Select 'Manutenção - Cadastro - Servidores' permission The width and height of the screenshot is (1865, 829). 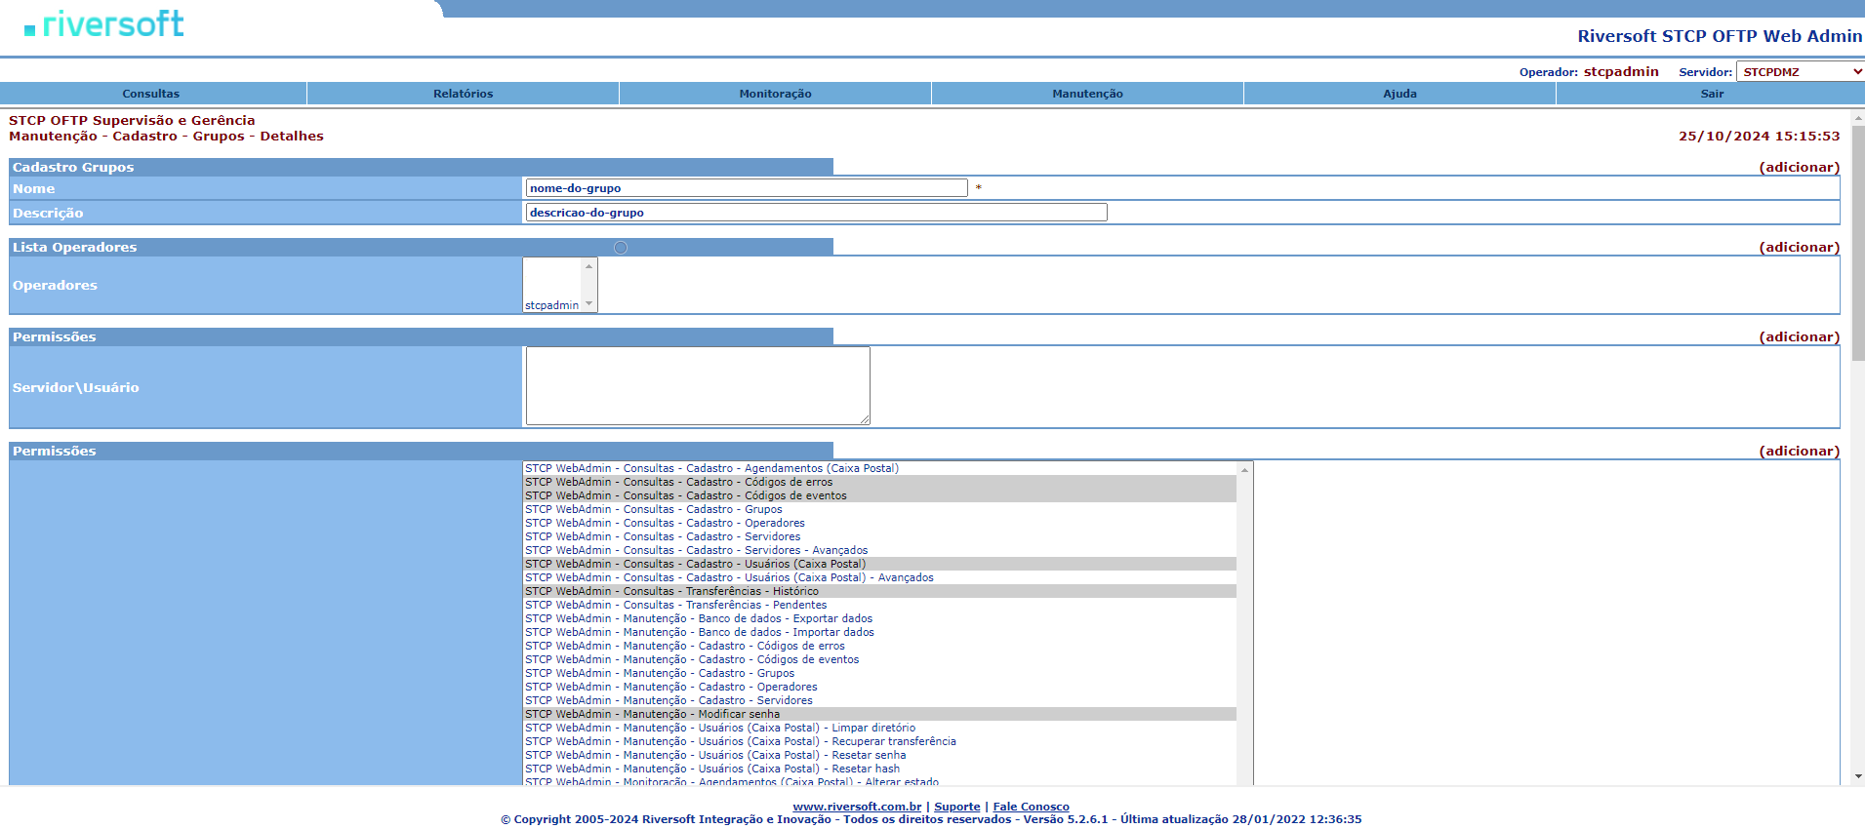tap(880, 700)
